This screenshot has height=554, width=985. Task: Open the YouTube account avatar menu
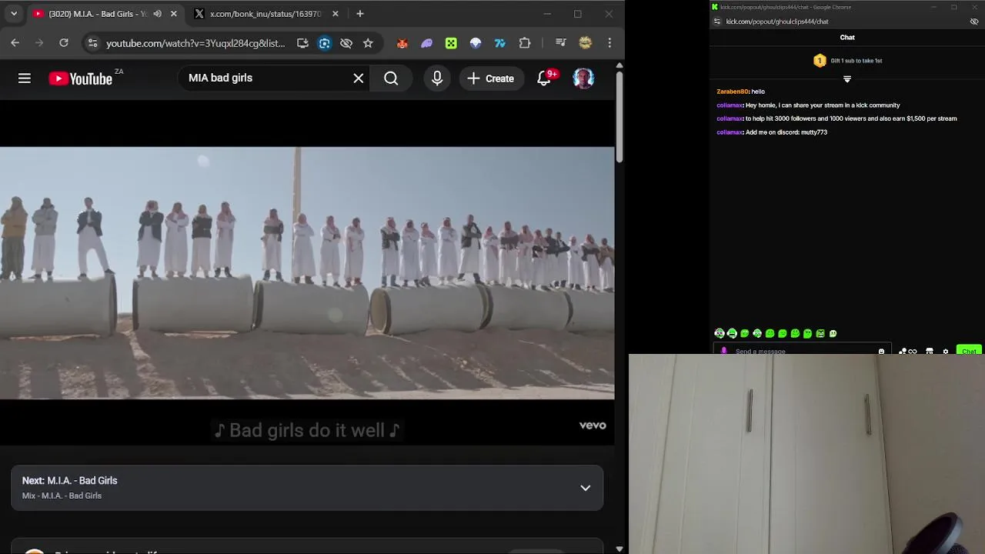[583, 78]
